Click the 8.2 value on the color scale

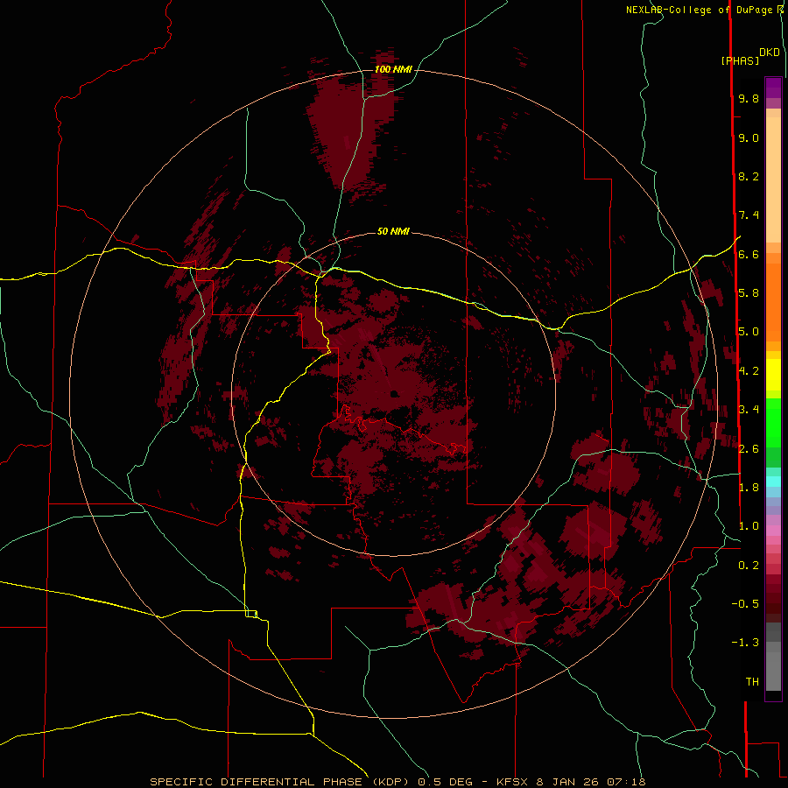pyautogui.click(x=749, y=176)
